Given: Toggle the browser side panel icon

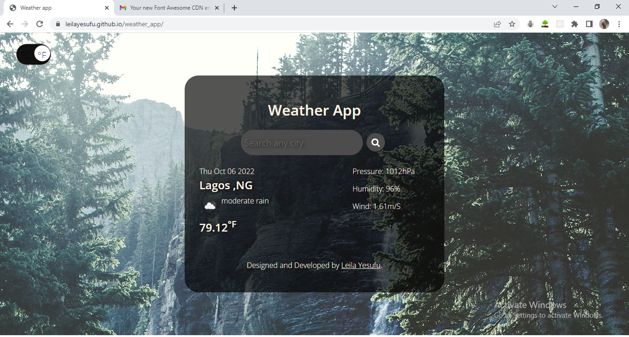Looking at the screenshot, I should click(589, 24).
